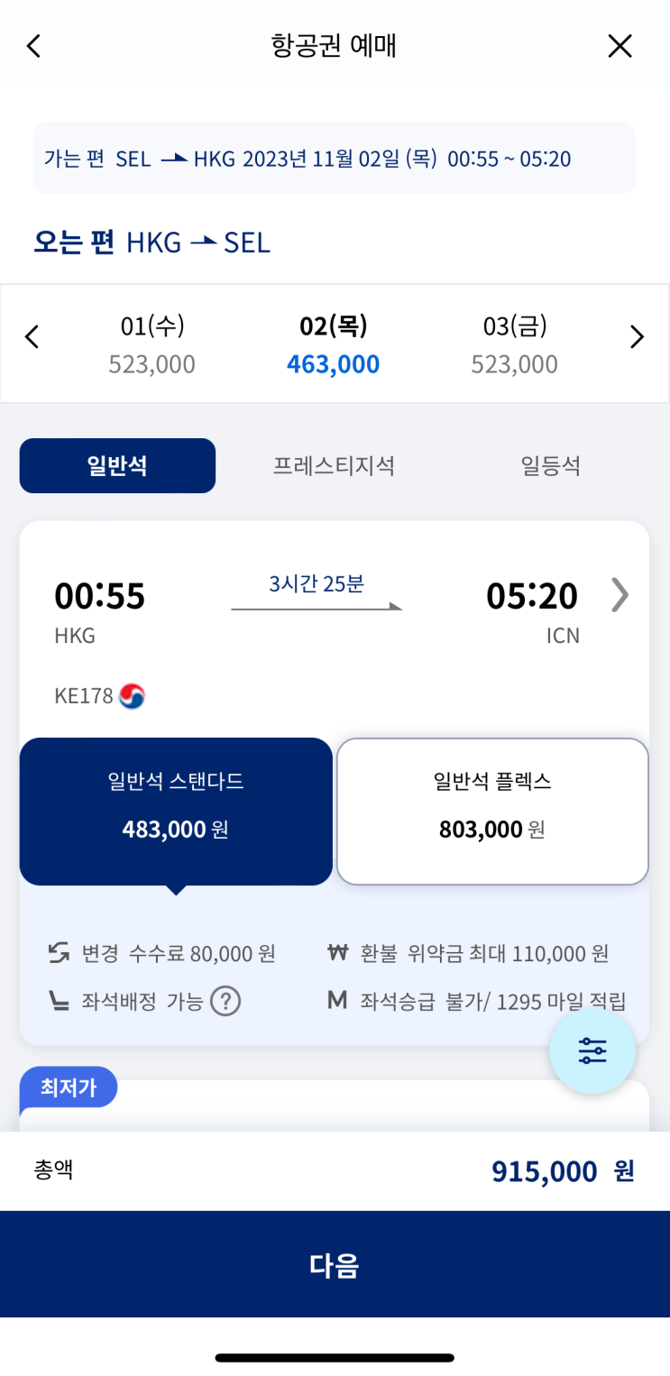Show later dates with right chevron
This screenshot has height=1376, width=670.
[x=637, y=337]
